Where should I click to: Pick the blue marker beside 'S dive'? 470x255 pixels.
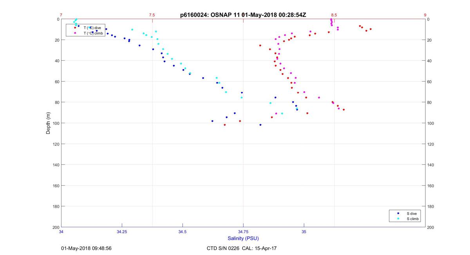398,214
